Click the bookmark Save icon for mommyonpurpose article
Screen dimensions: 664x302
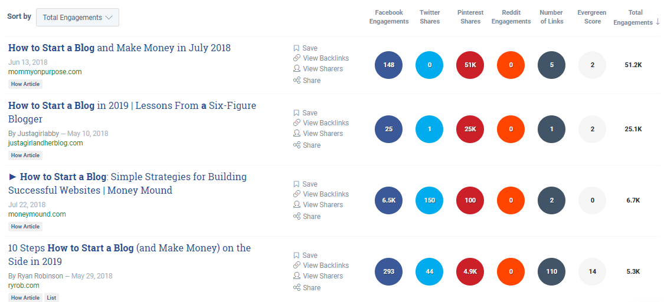[x=297, y=48]
